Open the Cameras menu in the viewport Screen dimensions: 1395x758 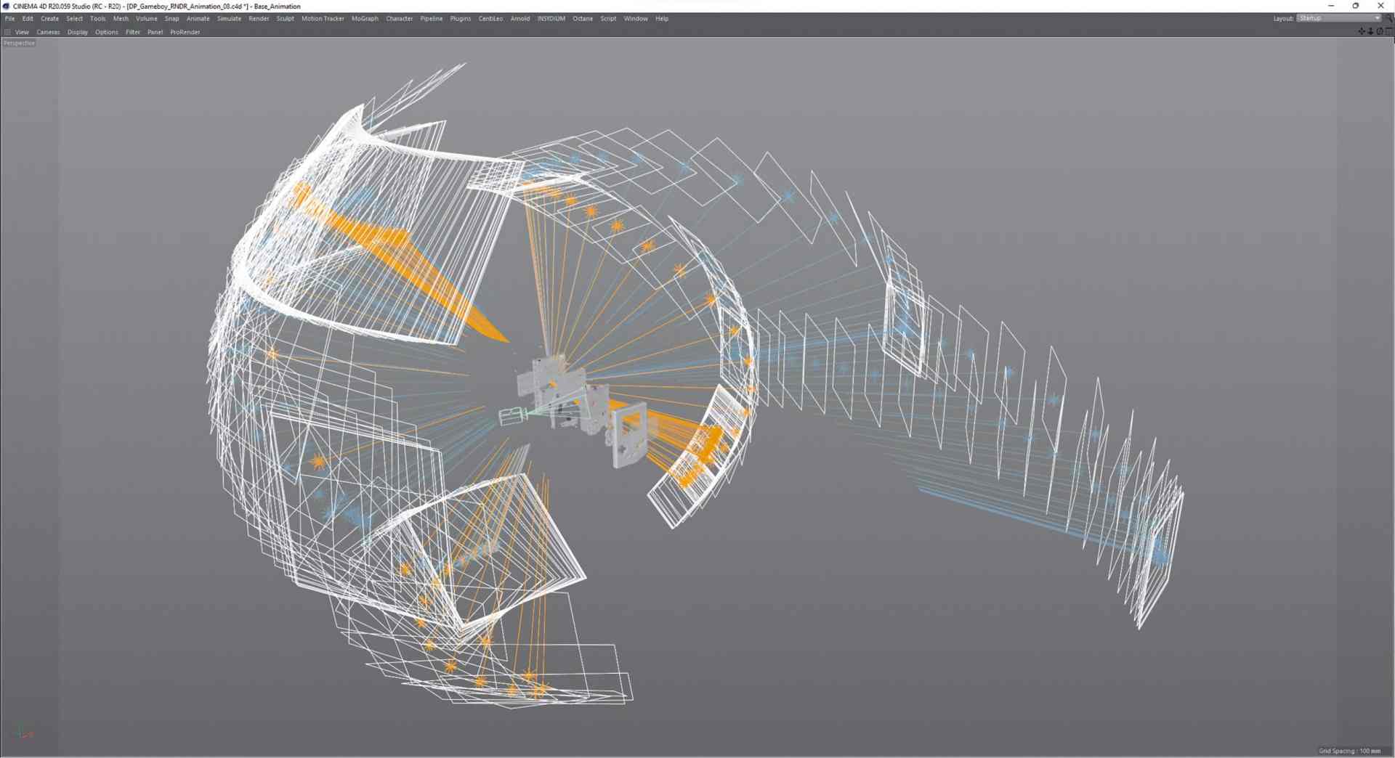click(48, 32)
